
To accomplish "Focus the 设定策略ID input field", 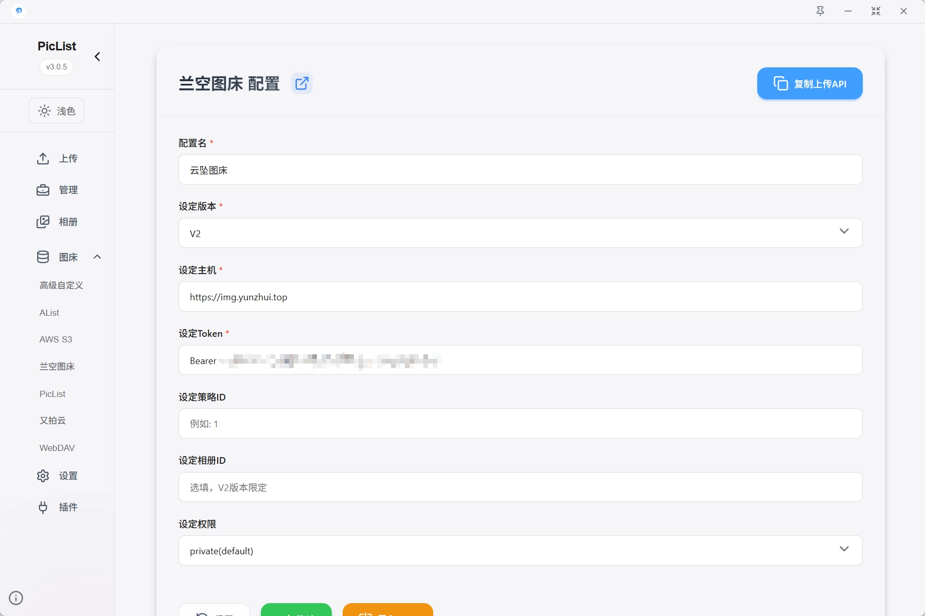I will point(520,424).
